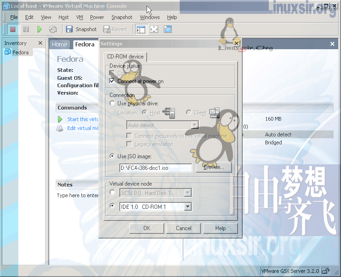Select the Use physical drive radio button

112,103
